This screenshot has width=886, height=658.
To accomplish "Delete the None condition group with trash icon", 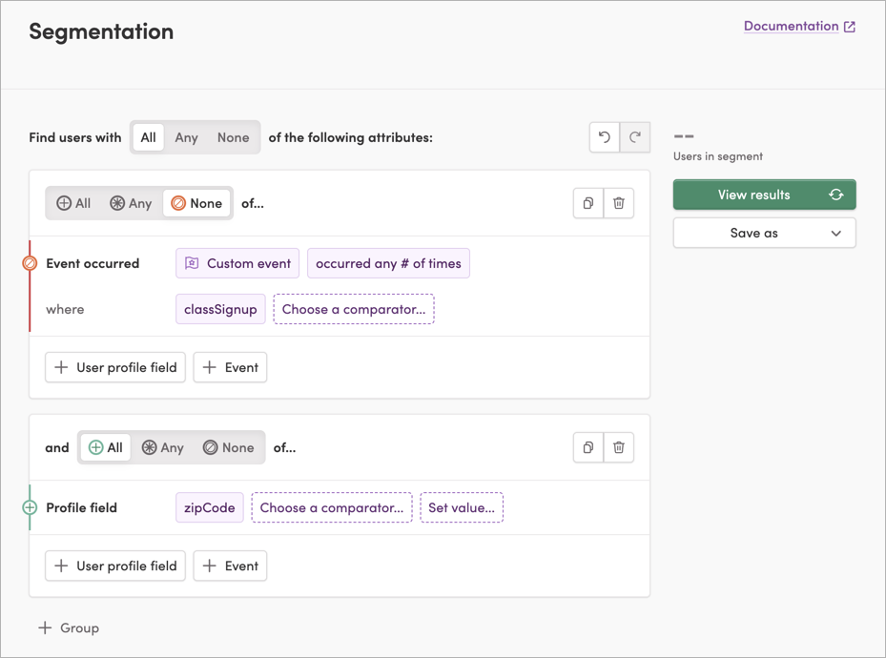I will (619, 202).
